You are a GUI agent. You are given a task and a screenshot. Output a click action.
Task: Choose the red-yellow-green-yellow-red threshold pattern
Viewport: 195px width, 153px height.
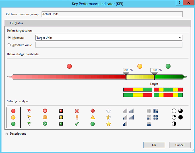click(x=168, y=90)
